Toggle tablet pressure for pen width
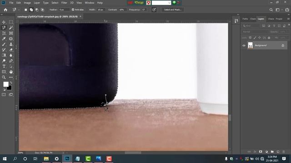The image size is (291, 163). 154,10
